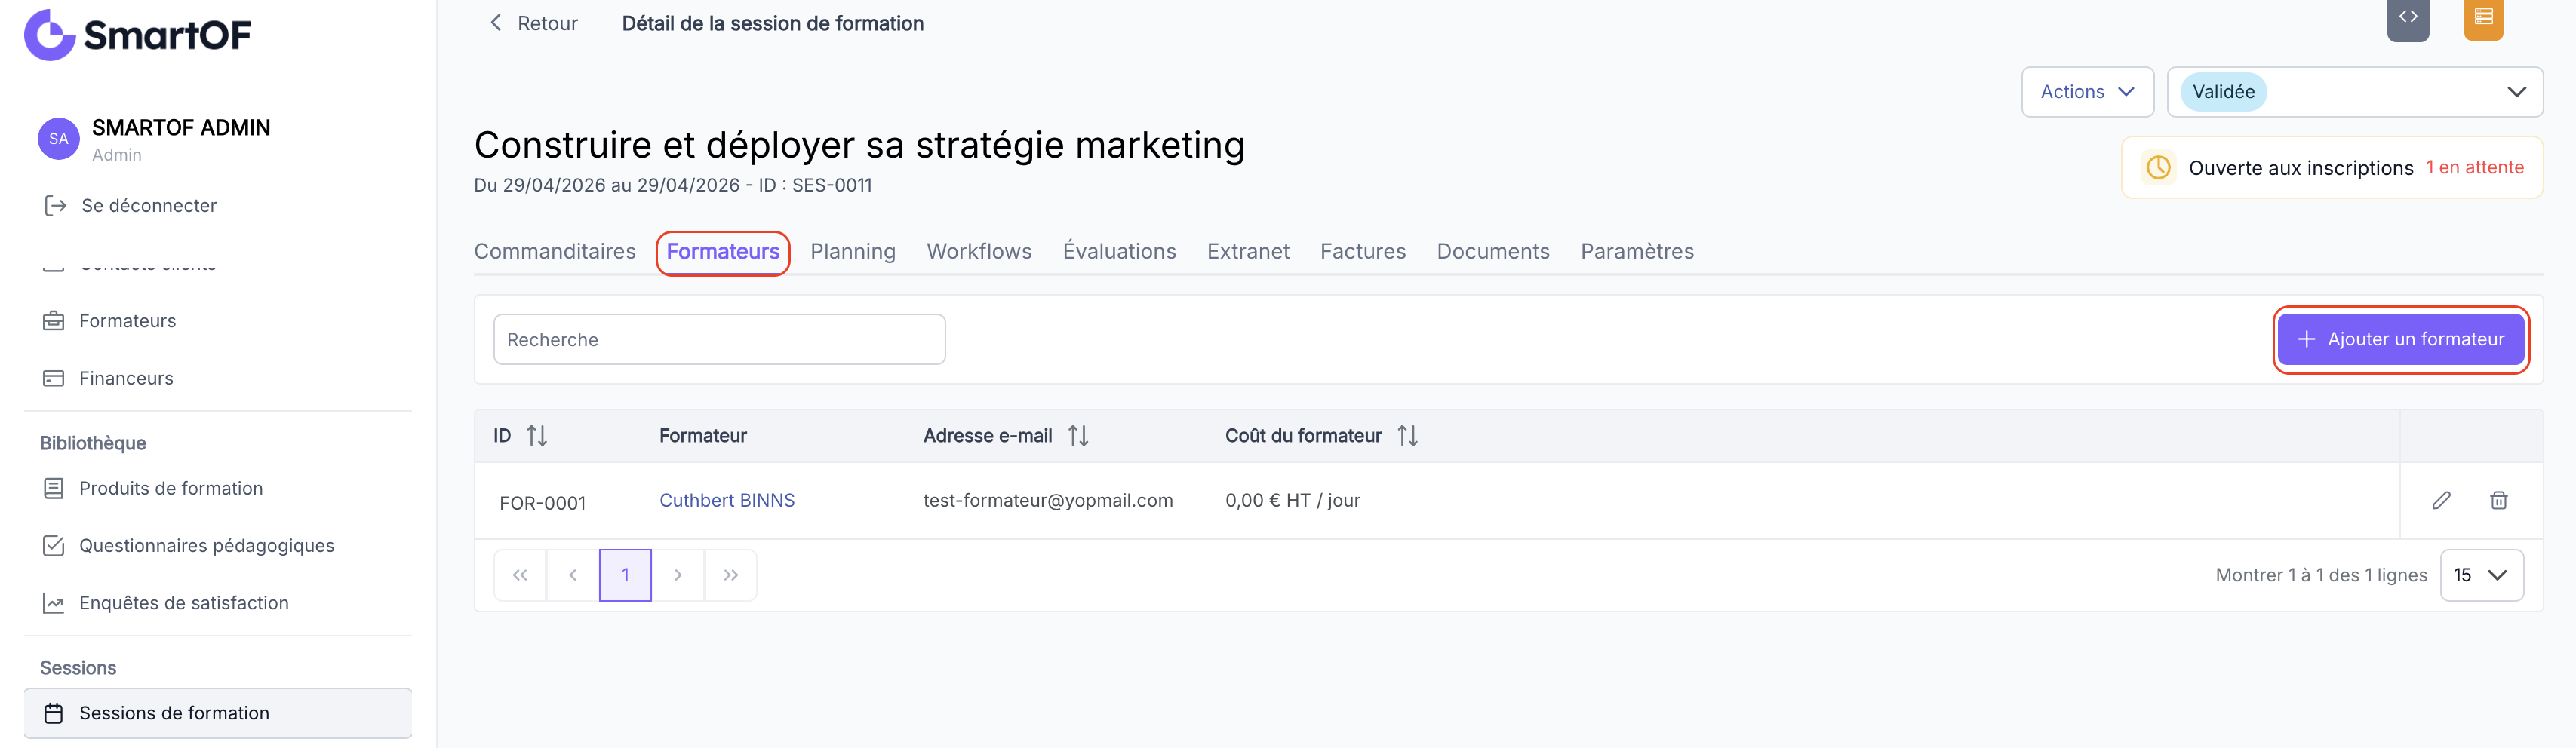Screen dimensions: 2576x748
Task: Switch to the Paramètres tab
Action: point(1637,252)
